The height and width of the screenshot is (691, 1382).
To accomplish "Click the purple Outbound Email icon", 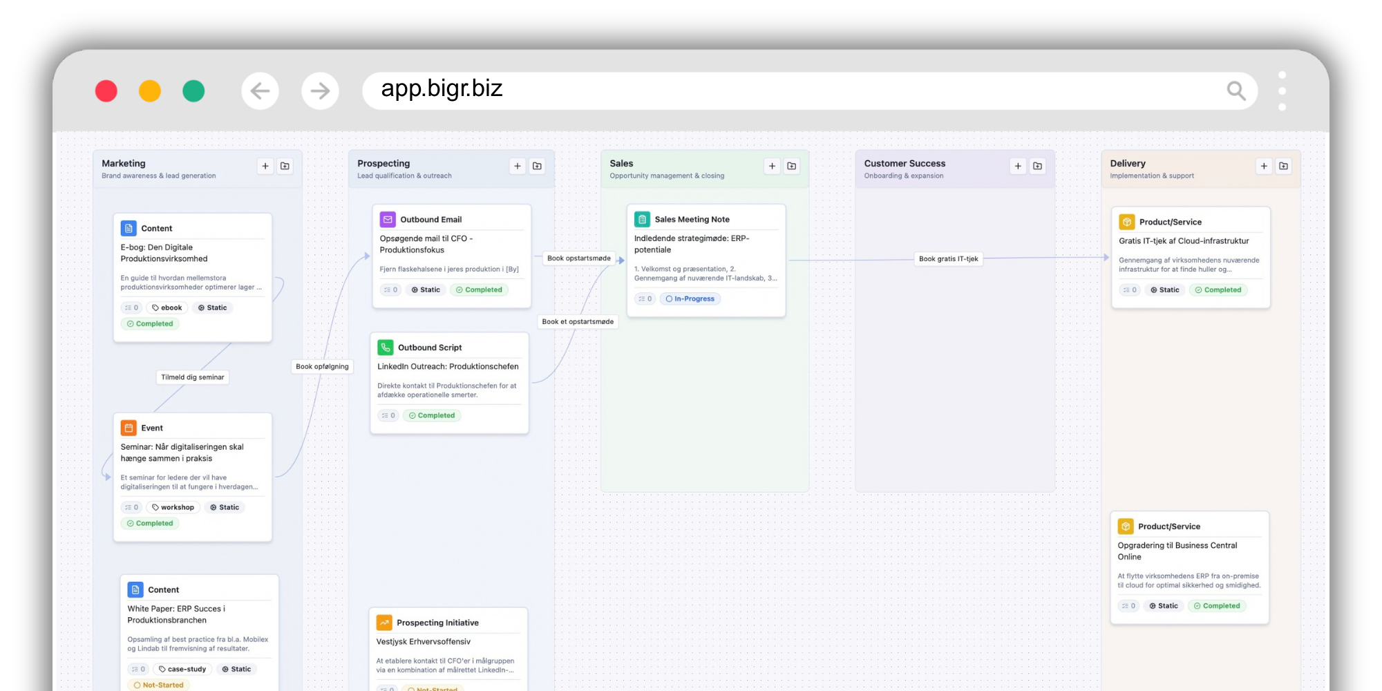I will 388,219.
